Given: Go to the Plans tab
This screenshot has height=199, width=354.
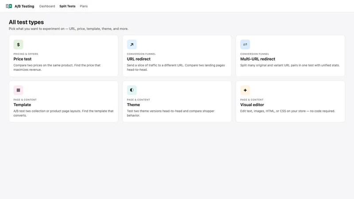Looking at the screenshot, I should [84, 6].
